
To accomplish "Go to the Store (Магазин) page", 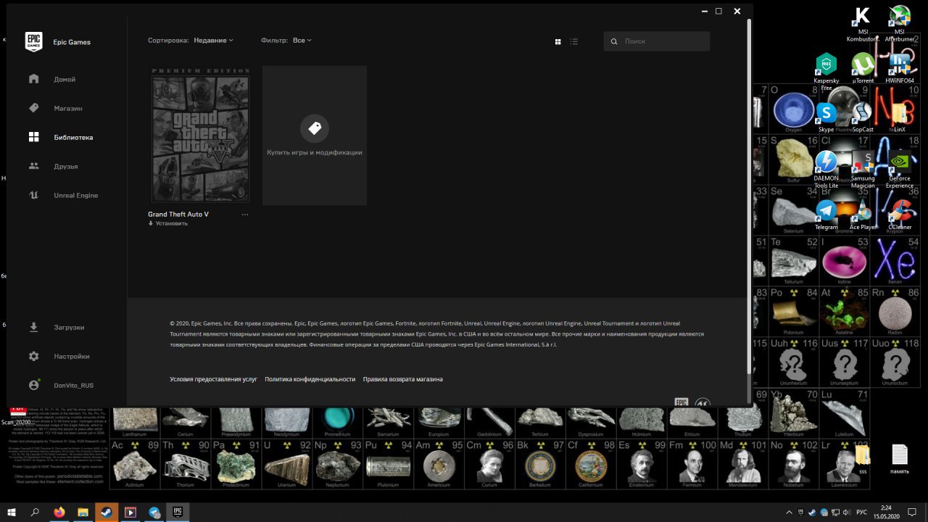I will pos(33,108).
